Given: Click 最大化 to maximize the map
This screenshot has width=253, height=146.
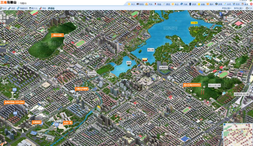Looking at the screenshot, I should coord(33,8).
